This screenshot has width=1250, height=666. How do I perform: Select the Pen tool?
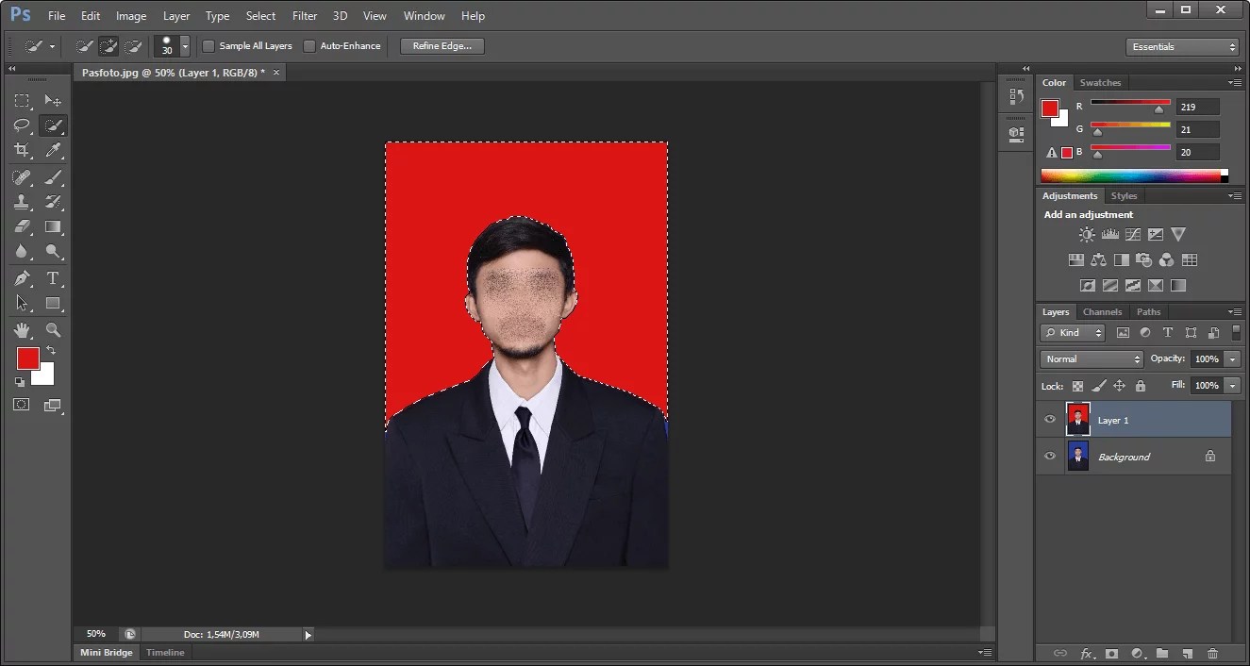tap(22, 278)
